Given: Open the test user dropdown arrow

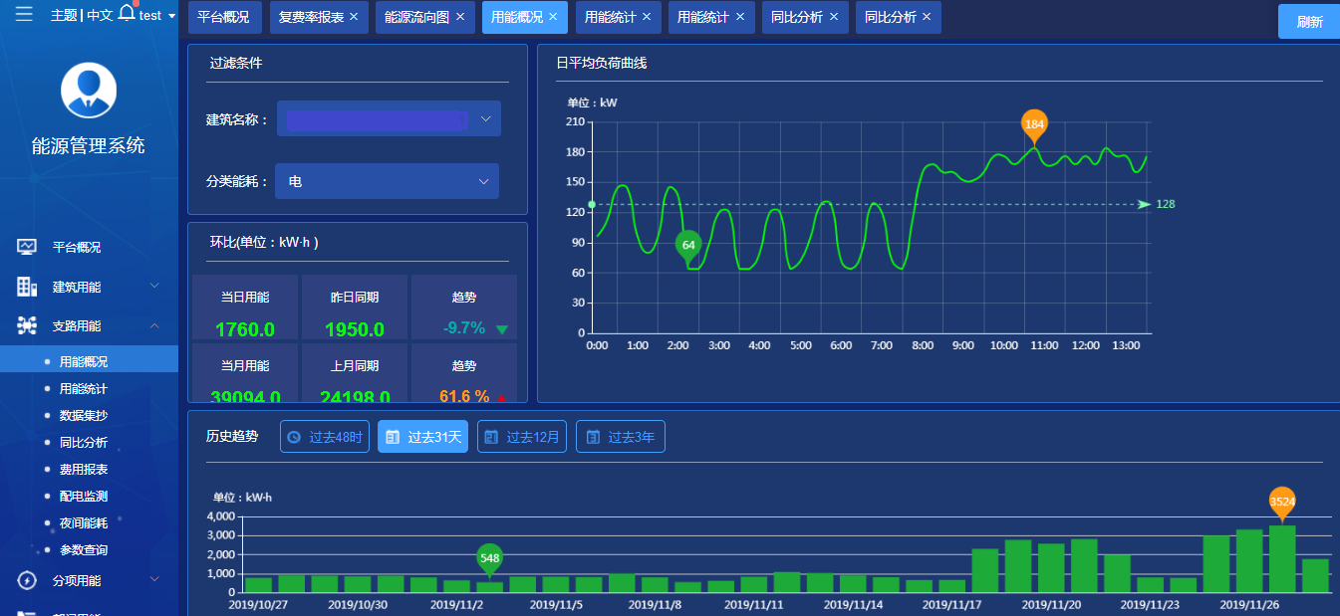Looking at the screenshot, I should pos(172,16).
